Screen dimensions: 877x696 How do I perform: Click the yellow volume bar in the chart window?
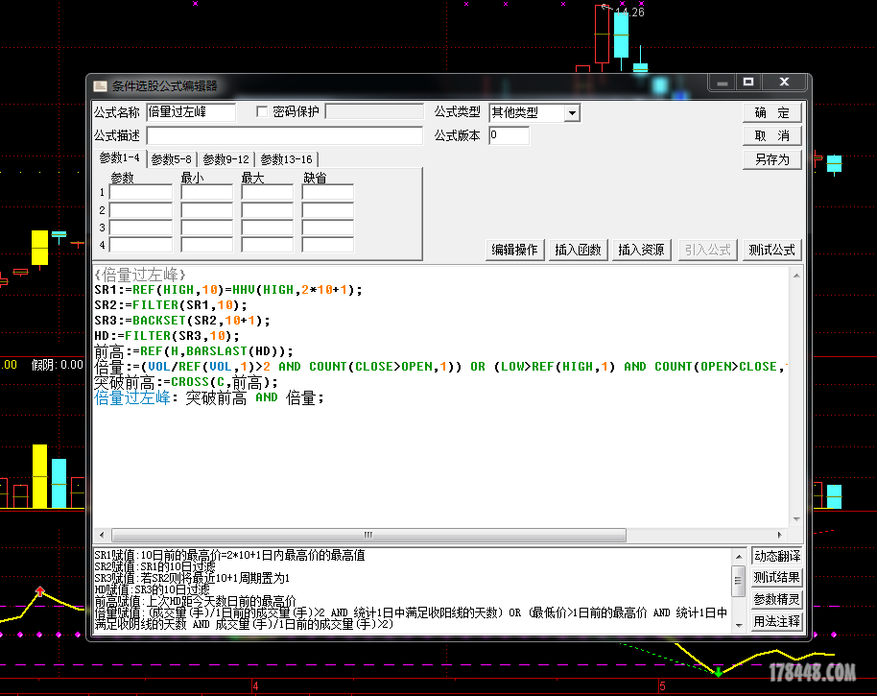(39, 476)
